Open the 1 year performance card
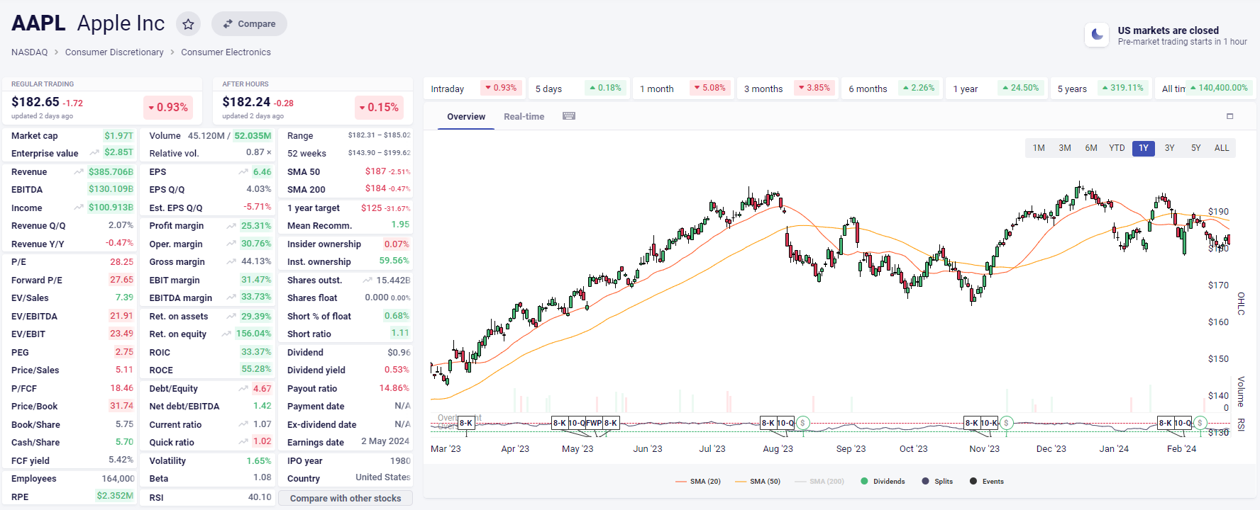 pos(995,89)
